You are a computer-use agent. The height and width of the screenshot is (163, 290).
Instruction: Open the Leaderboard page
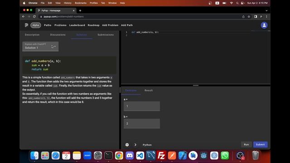(x=77, y=25)
